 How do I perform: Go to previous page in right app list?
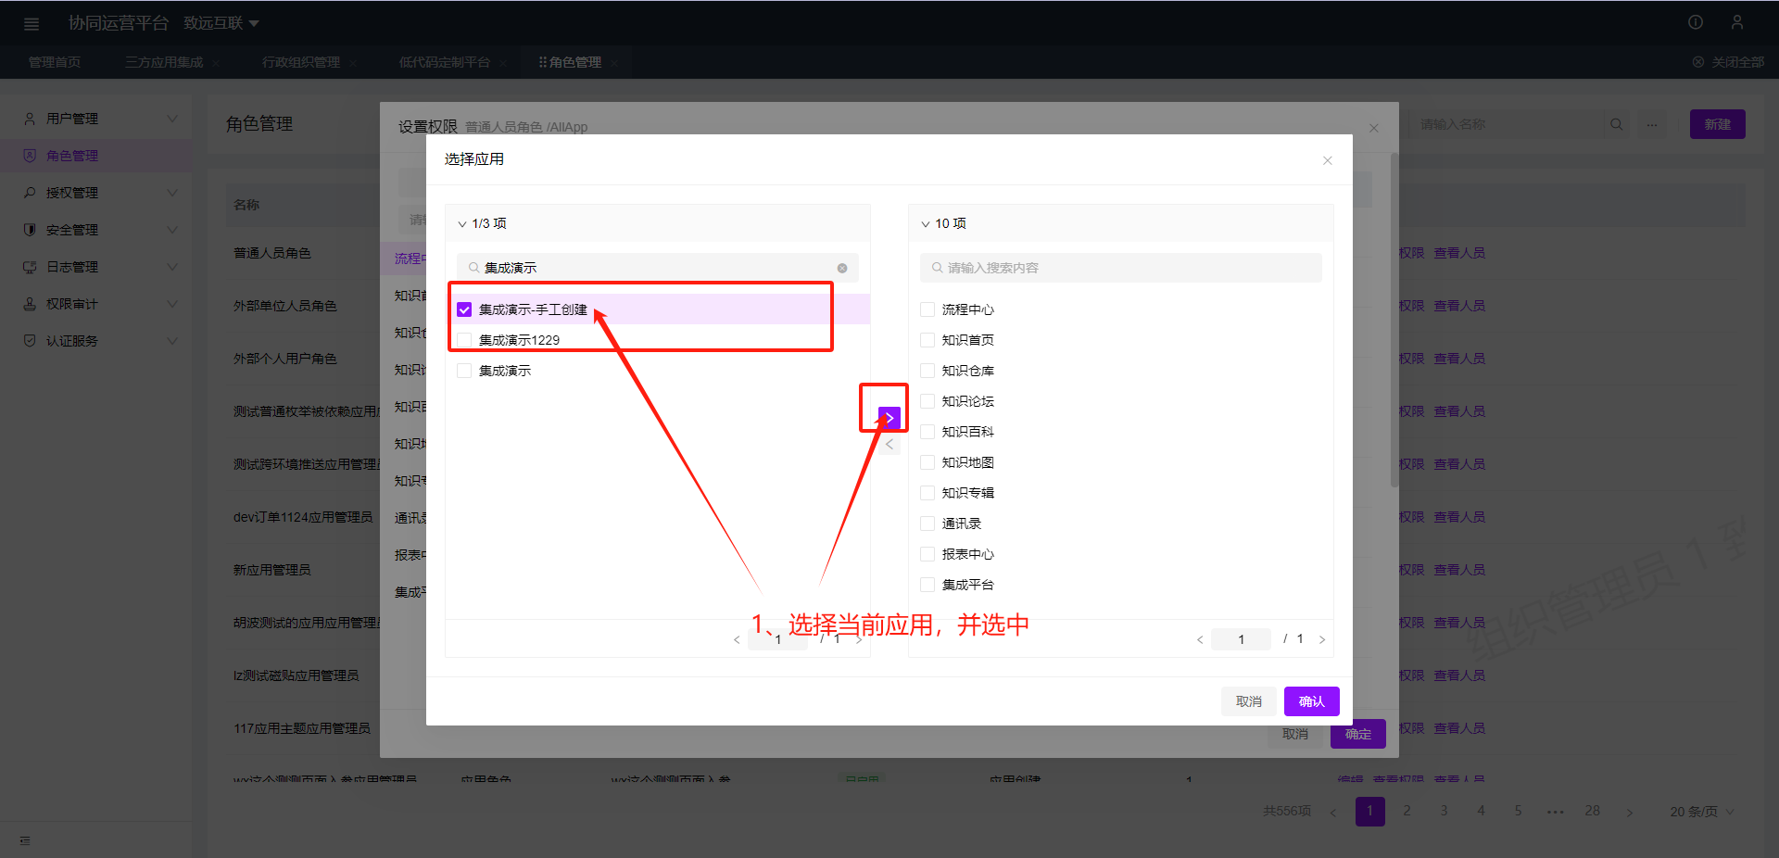(1200, 639)
